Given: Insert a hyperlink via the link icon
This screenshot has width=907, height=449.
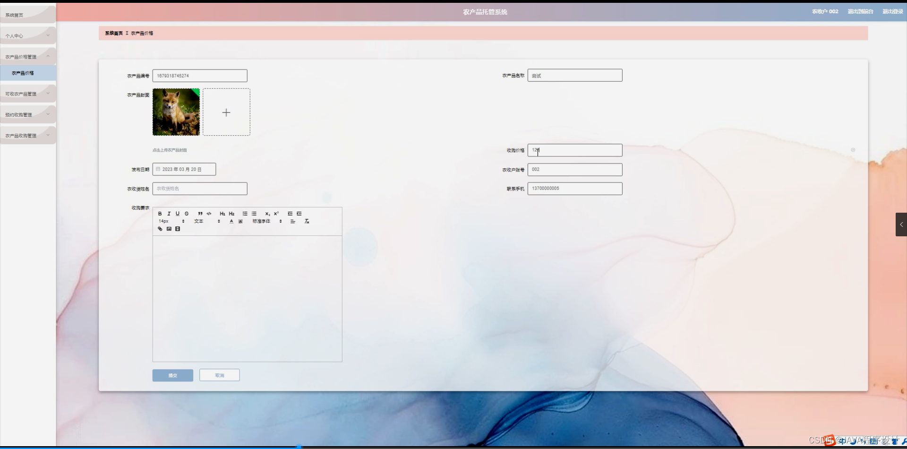Looking at the screenshot, I should [160, 229].
